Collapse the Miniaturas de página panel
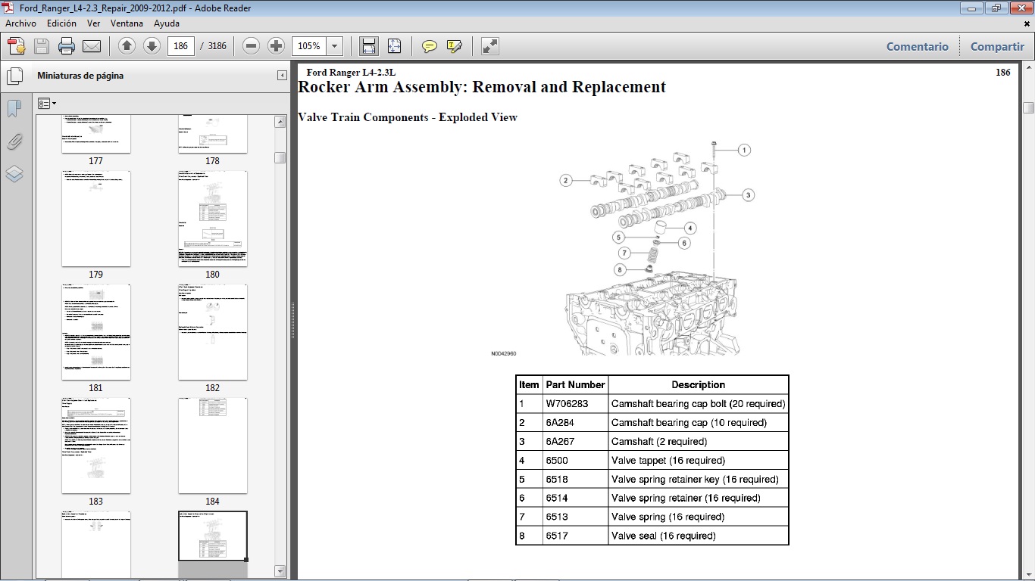Viewport: 1035px width, 581px height. coord(282,76)
